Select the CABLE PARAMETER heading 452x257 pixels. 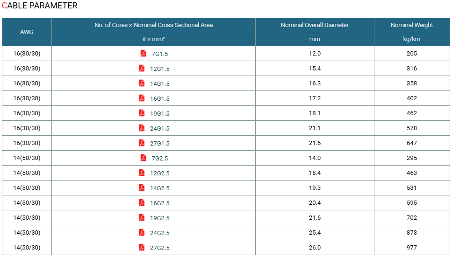click(x=39, y=6)
